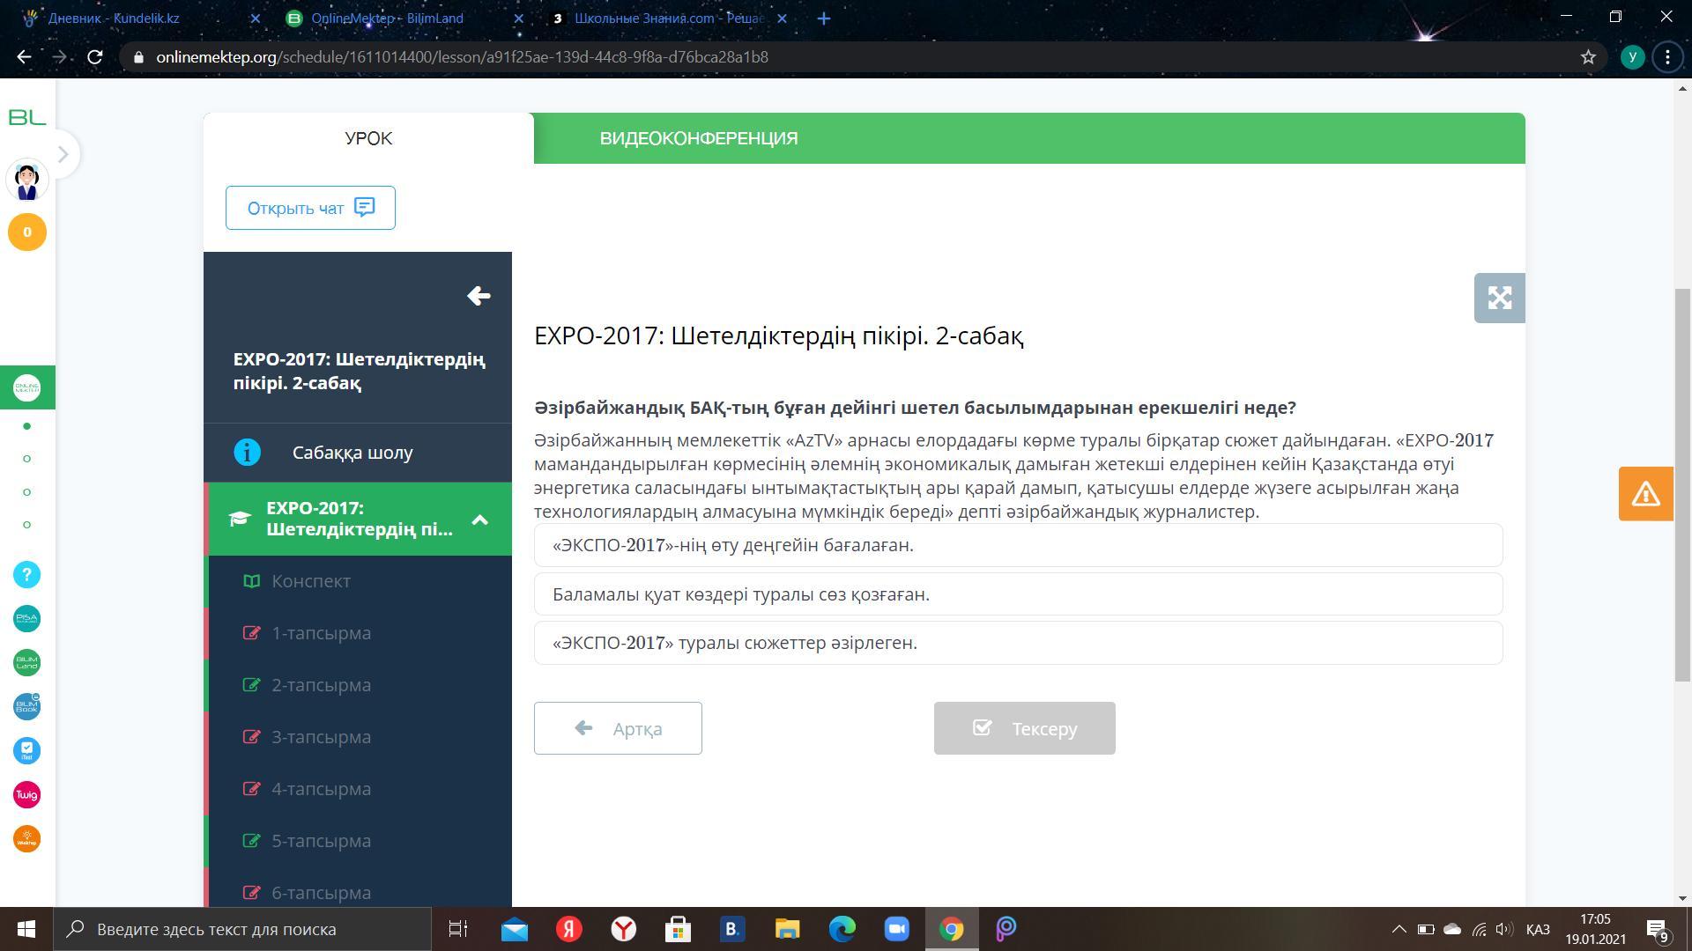Click the Windows taskbar search field

click(242, 929)
